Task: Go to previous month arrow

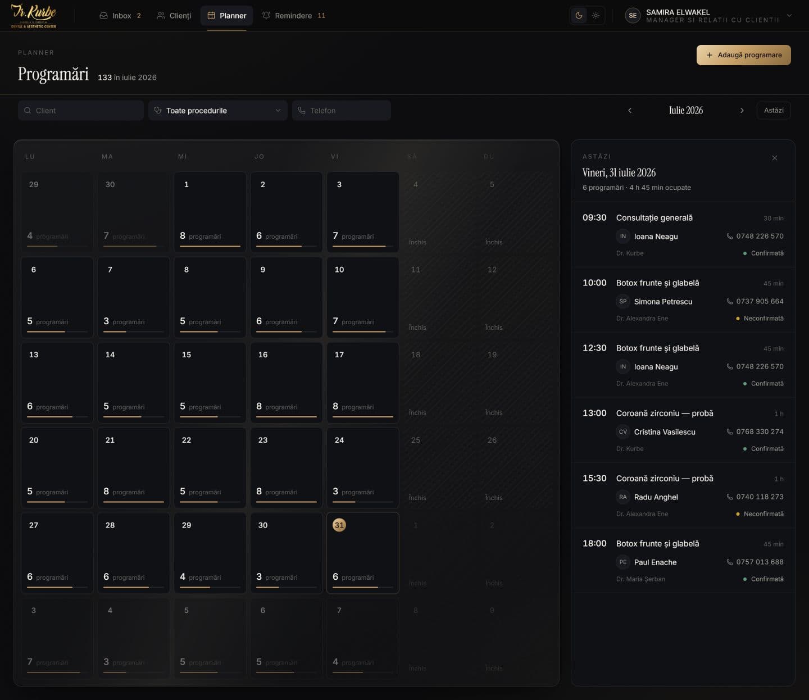Action: pos(630,111)
